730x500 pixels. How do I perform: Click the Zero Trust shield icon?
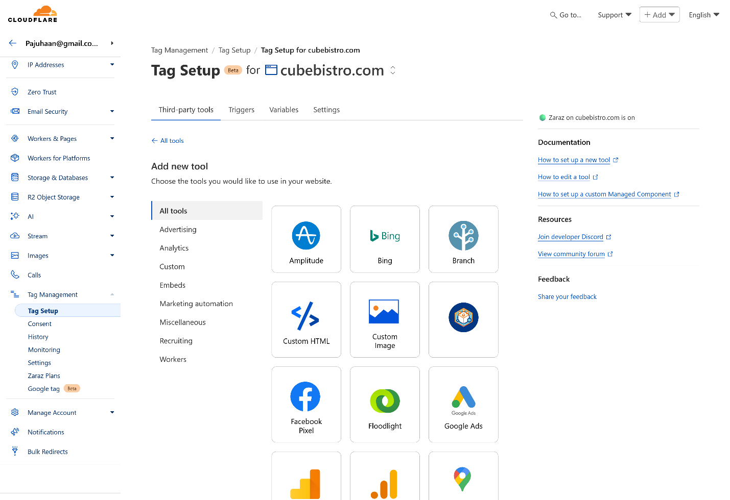[15, 92]
